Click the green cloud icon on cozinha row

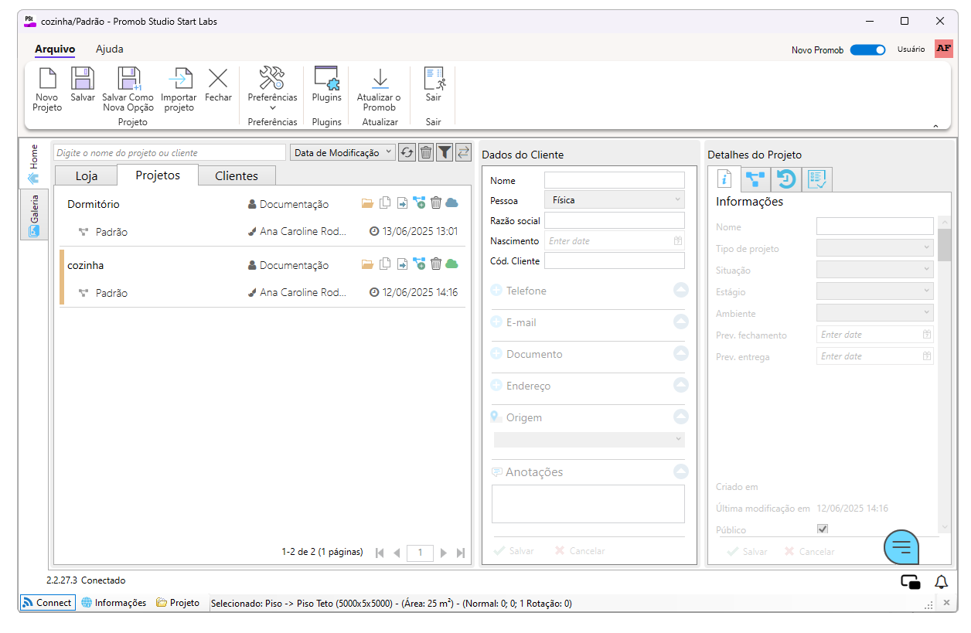pos(452,264)
